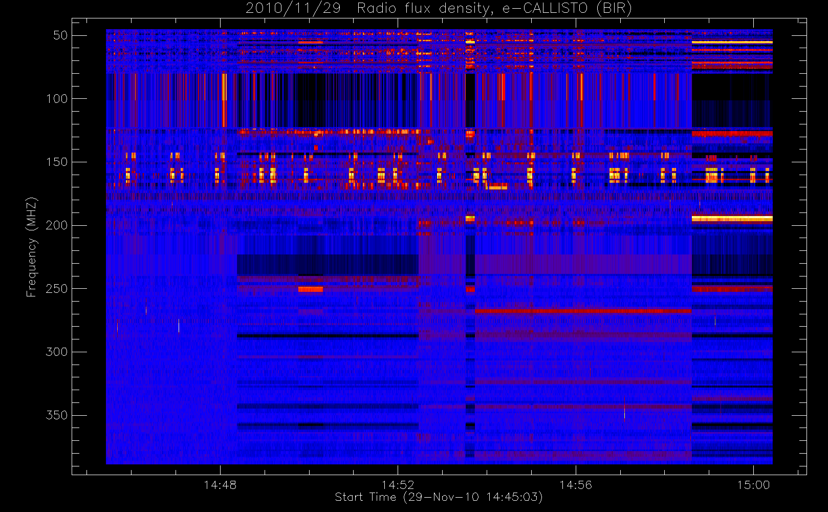The image size is (828, 512).
Task: Click the bright orange patch at 250 MHz
Action: (311, 289)
